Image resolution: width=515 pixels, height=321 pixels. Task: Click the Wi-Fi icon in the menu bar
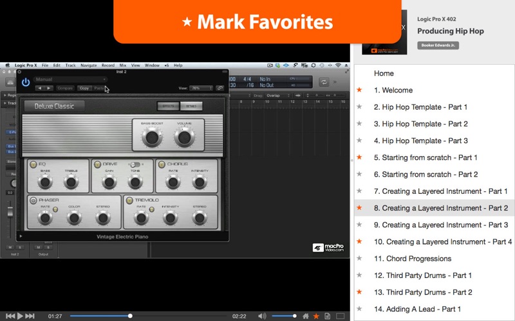338,65
